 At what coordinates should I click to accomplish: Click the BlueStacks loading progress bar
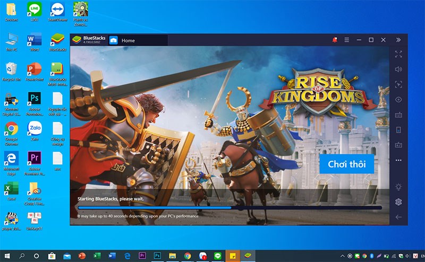click(229, 208)
